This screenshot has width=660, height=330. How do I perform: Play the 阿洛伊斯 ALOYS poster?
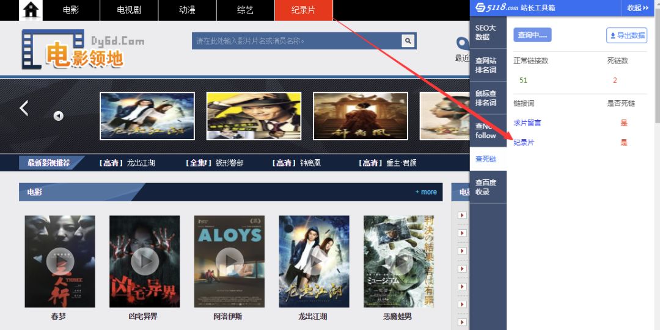coord(229,262)
